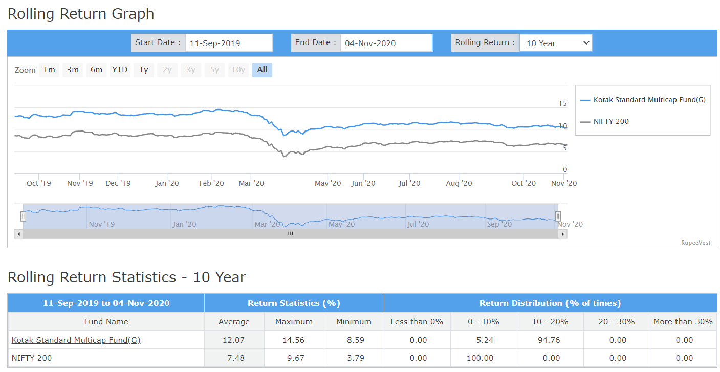720x372 pixels.
Task: Click the navigator scrollbar thumb grip
Action: (291, 234)
